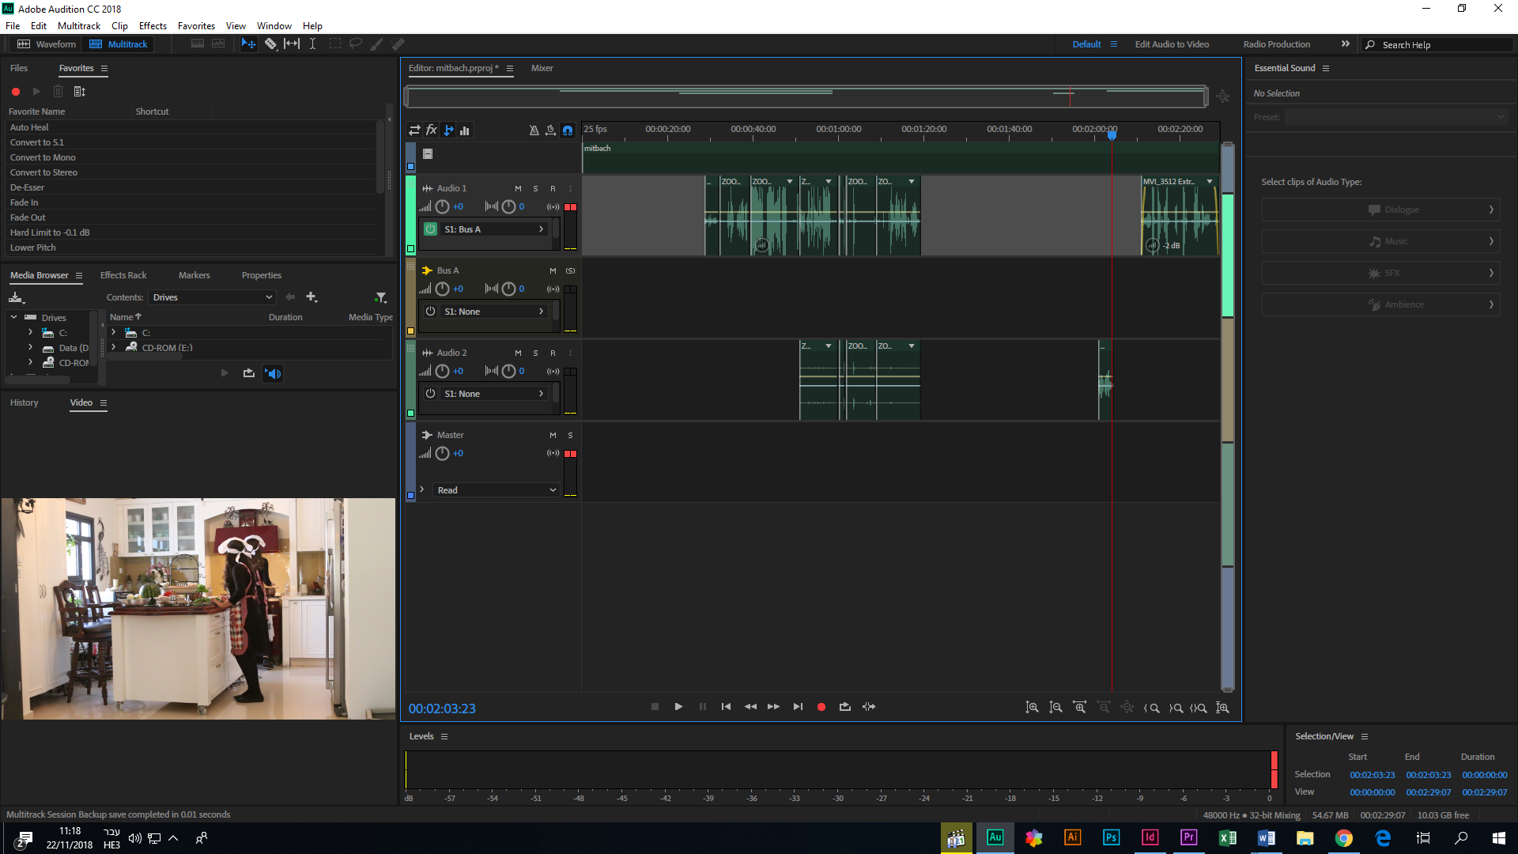This screenshot has height=854, width=1518.
Task: Mute the Audio 1 track
Action: (x=518, y=188)
